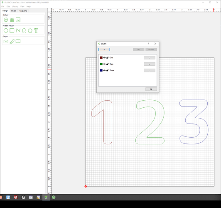The image size is (221, 208).
Task: Open options button for layer Three
Action: [150, 70]
